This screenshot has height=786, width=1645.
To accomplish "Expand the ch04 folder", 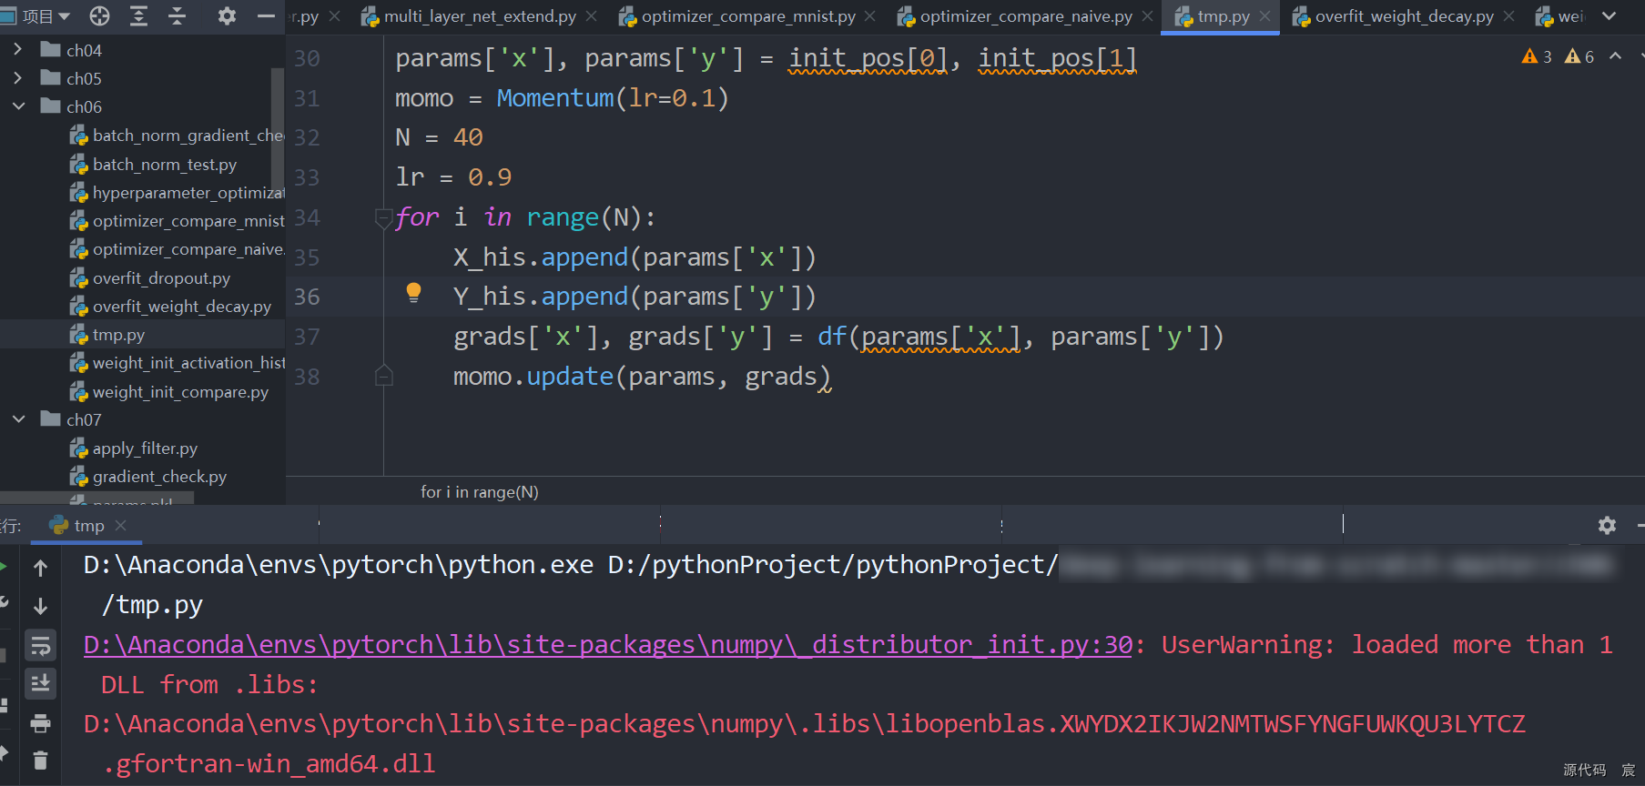I will point(17,50).
